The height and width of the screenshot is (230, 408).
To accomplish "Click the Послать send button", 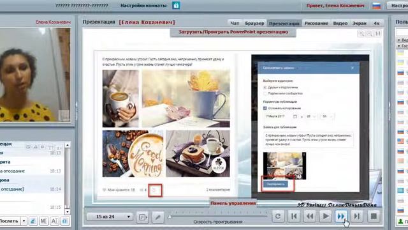I will (10, 221).
